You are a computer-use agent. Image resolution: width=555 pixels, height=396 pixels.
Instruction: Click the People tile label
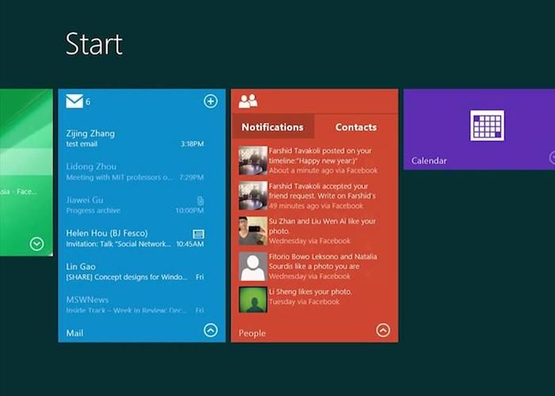pos(252,333)
